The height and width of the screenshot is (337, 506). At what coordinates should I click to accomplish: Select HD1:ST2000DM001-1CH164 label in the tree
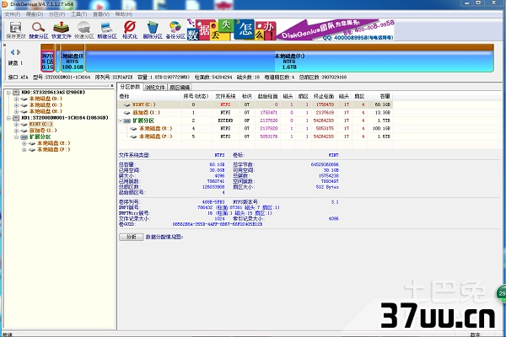click(65, 118)
